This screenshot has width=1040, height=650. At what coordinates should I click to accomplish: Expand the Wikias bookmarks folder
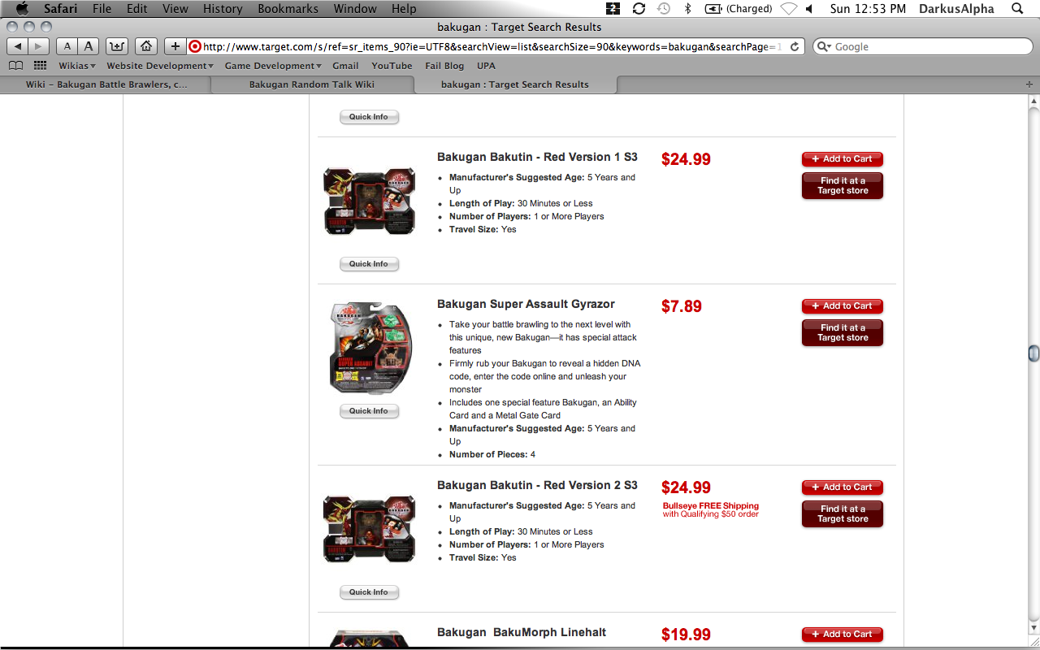(x=76, y=66)
